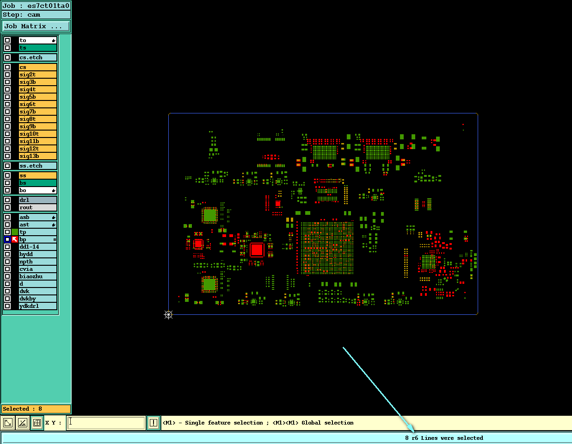The width and height of the screenshot is (572, 444).
Task: Toggle display checkbox for ts layer
Action: pyautogui.click(x=7, y=48)
